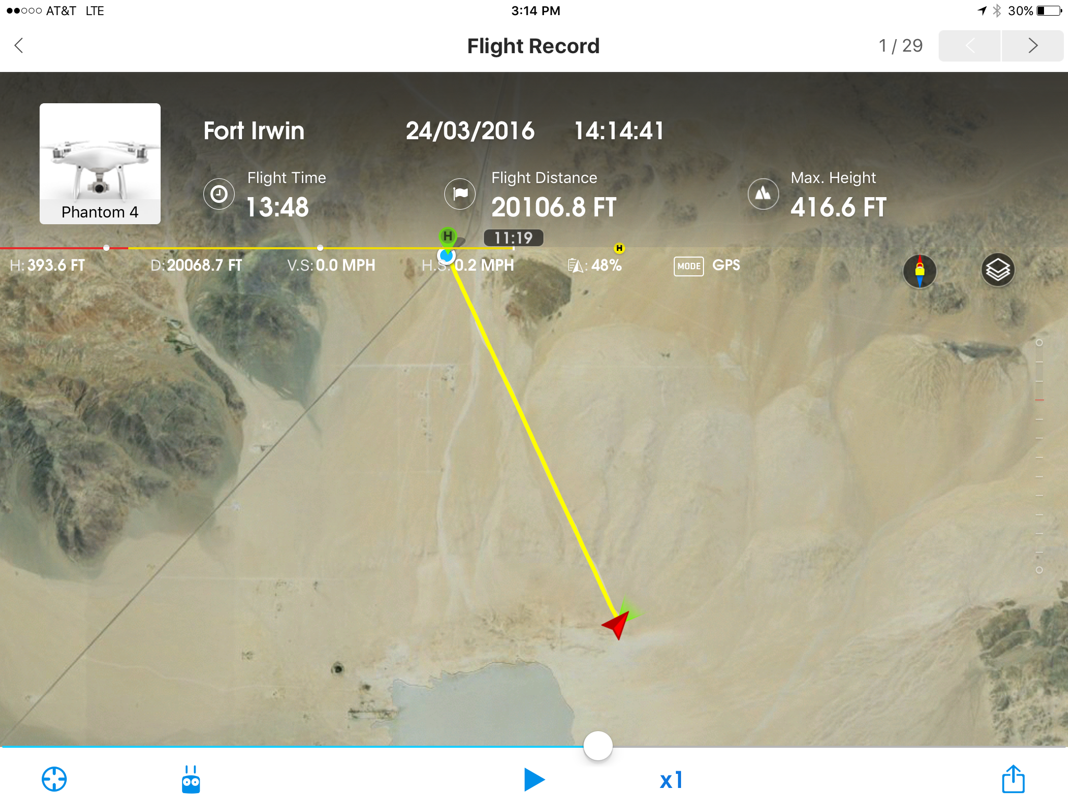Change the x1 playback speed

(x=671, y=780)
